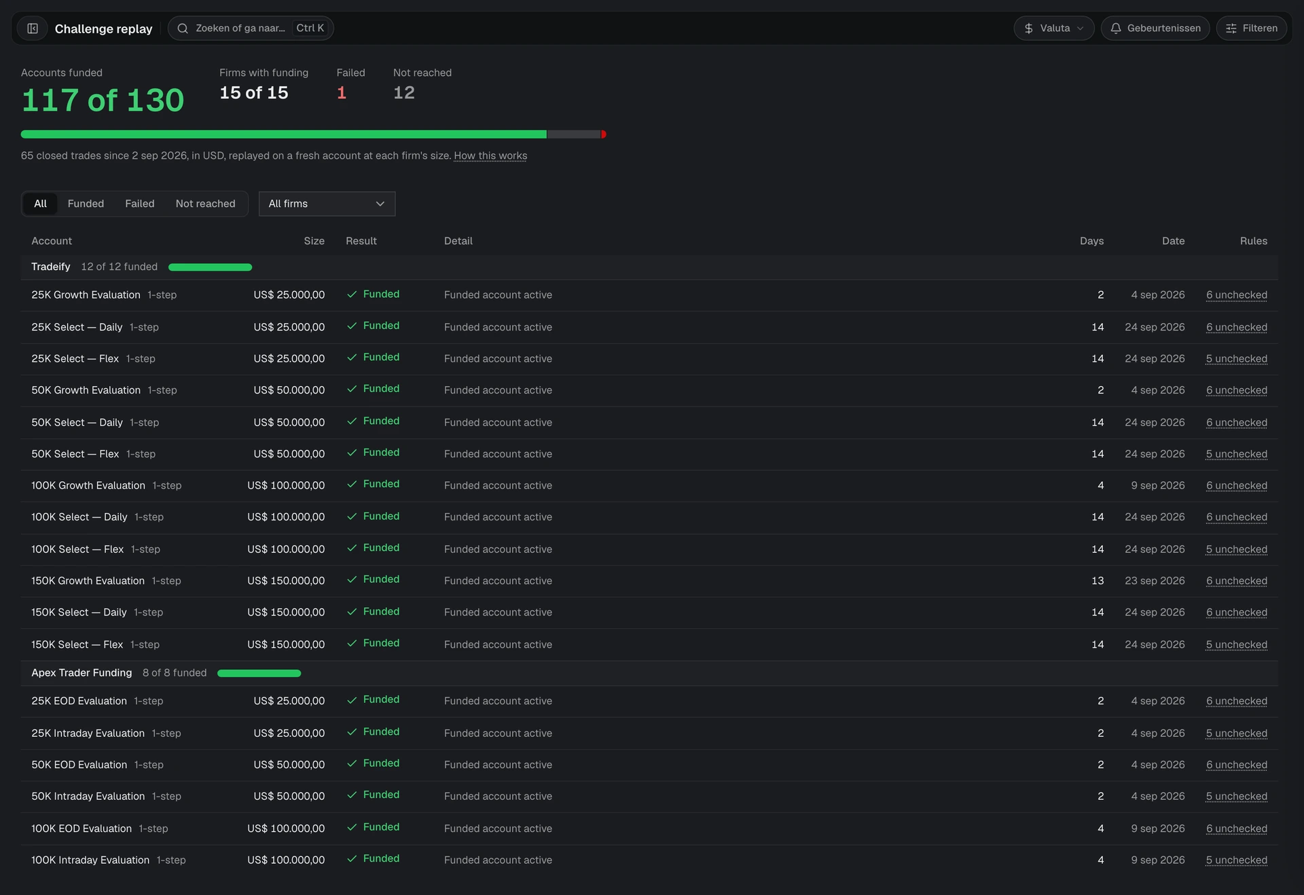Click the Challenge replay title
The image size is (1304, 895).
pyautogui.click(x=103, y=28)
